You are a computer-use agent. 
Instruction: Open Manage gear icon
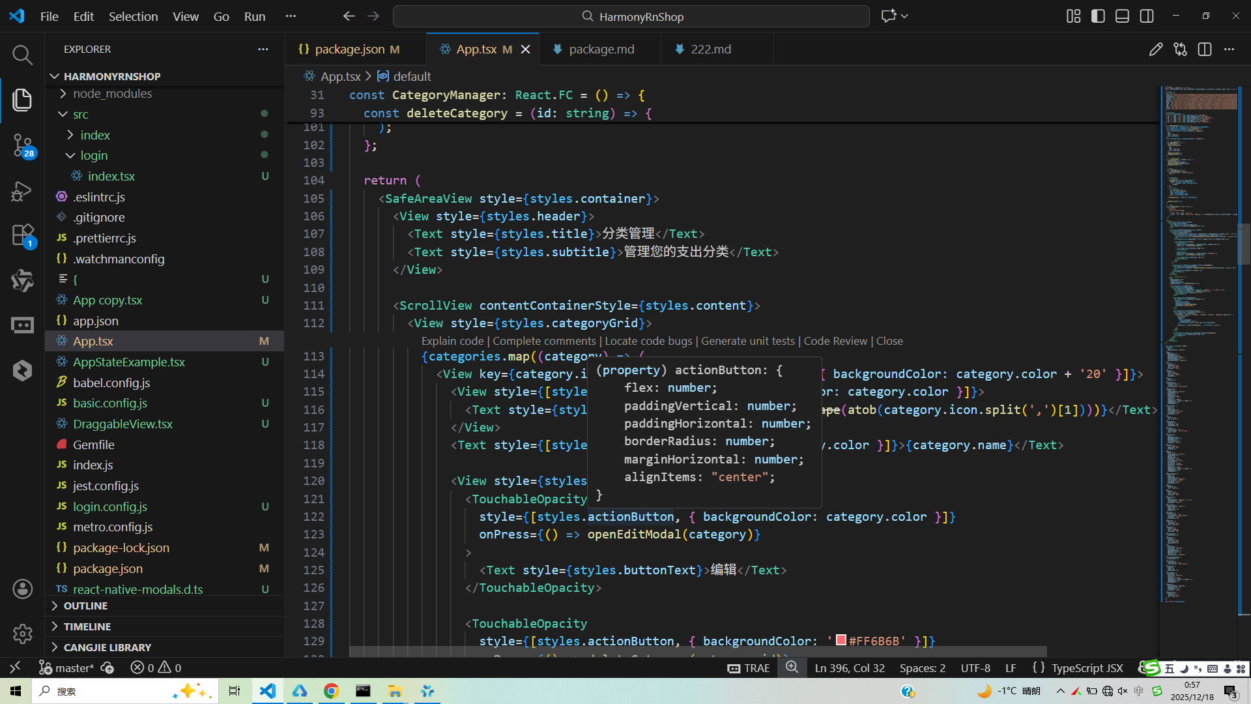[x=22, y=634]
